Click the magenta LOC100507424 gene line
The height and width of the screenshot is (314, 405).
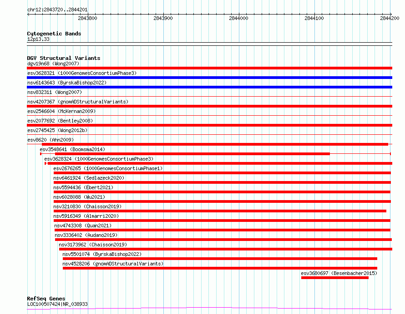(209, 309)
